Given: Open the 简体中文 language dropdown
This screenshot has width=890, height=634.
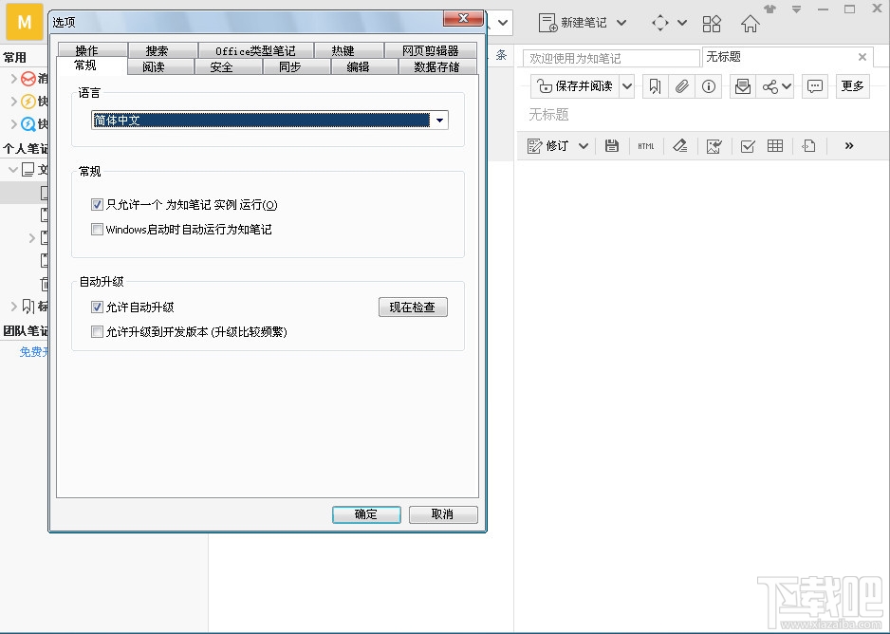Looking at the screenshot, I should (439, 121).
